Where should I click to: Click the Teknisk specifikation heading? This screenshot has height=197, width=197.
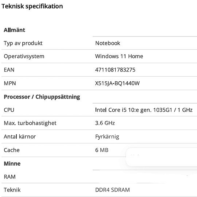[32, 6]
